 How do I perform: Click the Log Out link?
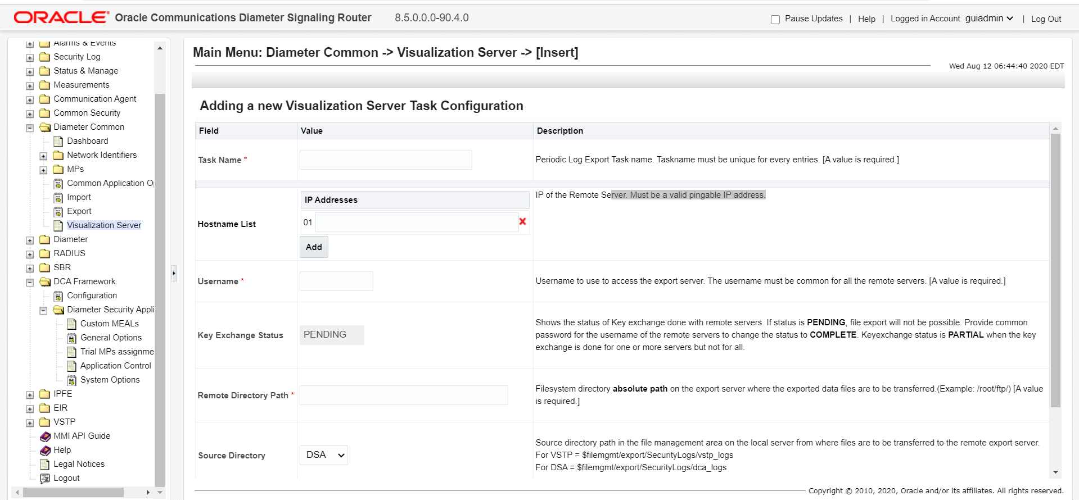point(1046,19)
